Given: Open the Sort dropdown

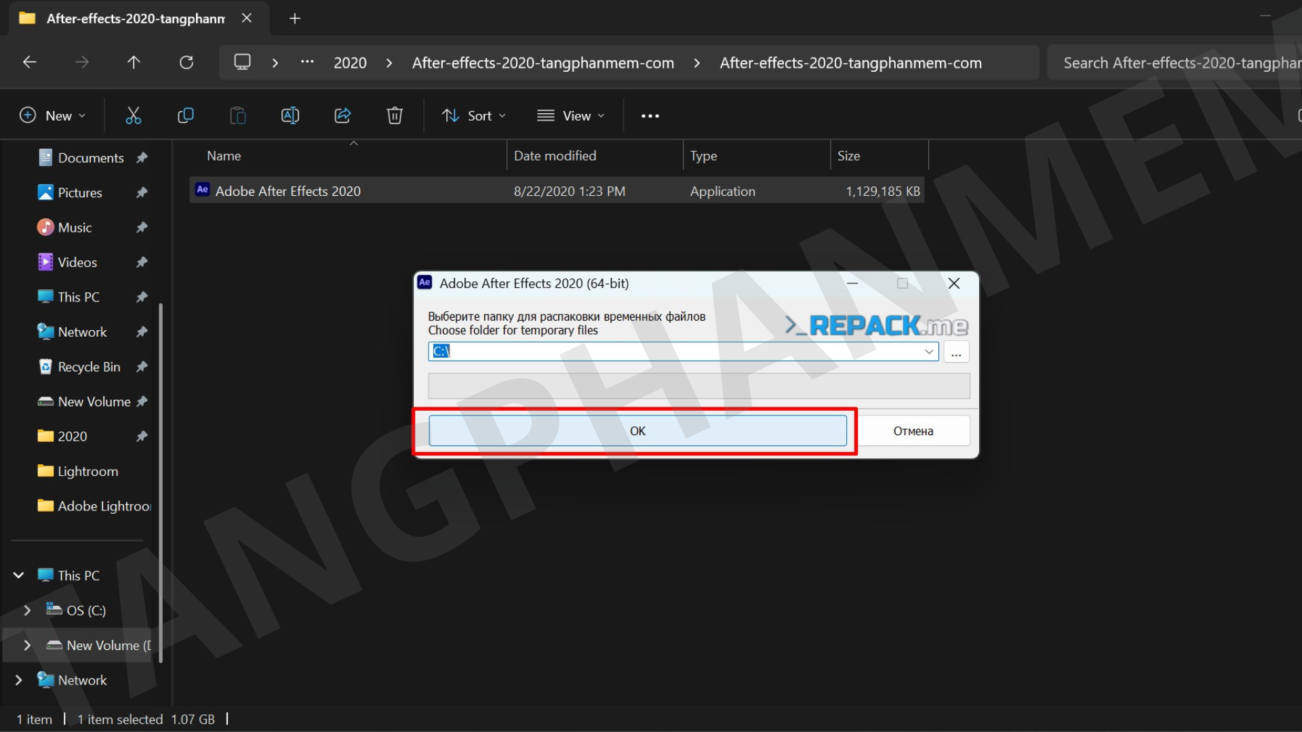Looking at the screenshot, I should (x=473, y=116).
